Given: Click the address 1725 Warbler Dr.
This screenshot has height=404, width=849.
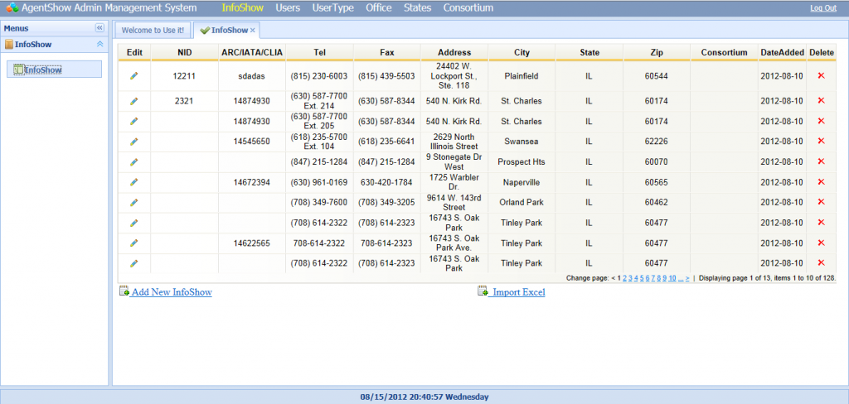Looking at the screenshot, I should point(454,182).
